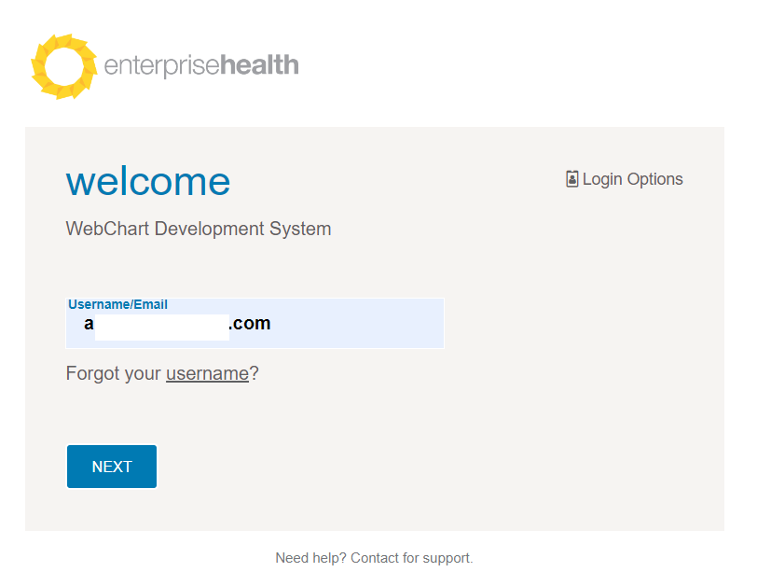Place cursor at leading letter a in email
The image size is (757, 572).
tap(89, 323)
